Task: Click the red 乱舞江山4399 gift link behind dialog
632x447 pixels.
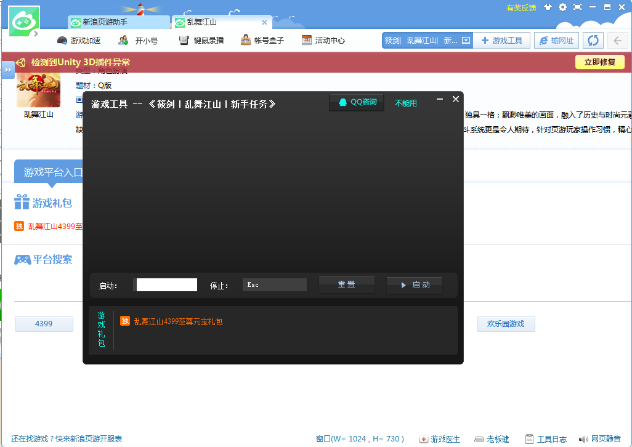Action: 55,227
